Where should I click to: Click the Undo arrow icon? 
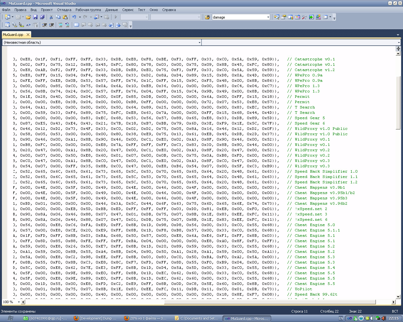coord(74,17)
